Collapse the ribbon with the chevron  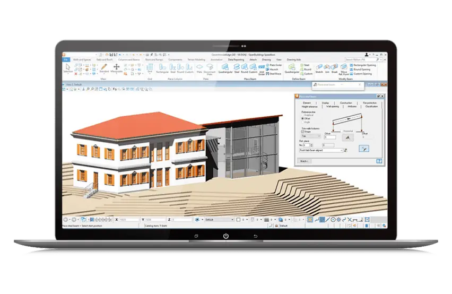pyautogui.click(x=385, y=59)
